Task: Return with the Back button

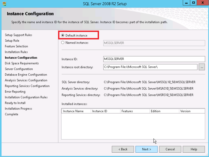Action: 123,149
